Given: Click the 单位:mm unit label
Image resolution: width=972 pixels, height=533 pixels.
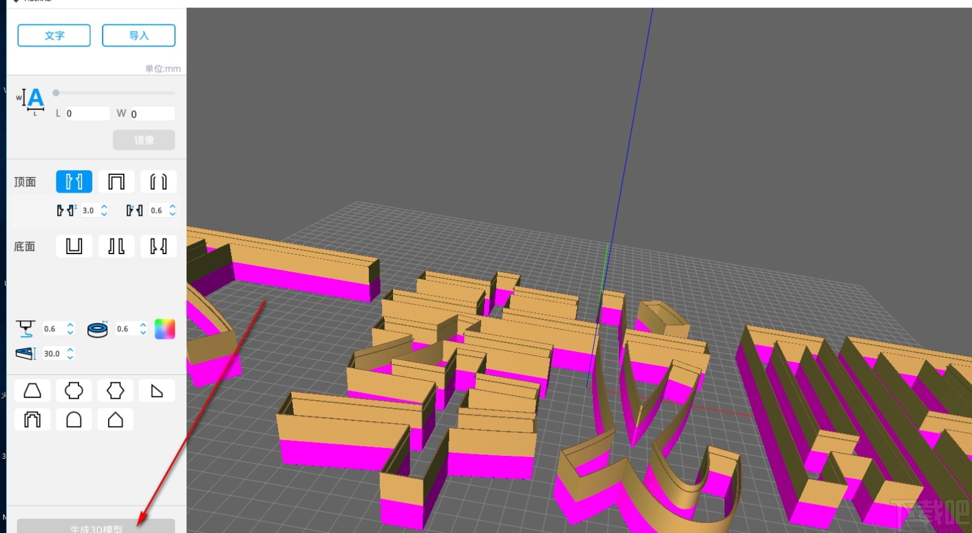Looking at the screenshot, I should tap(163, 69).
